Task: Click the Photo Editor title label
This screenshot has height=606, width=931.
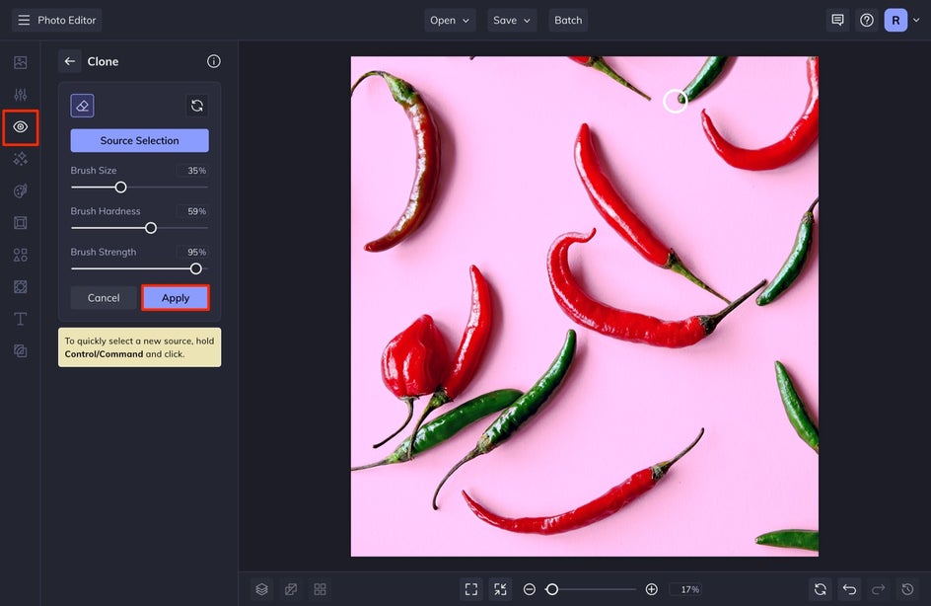Action: [66, 20]
